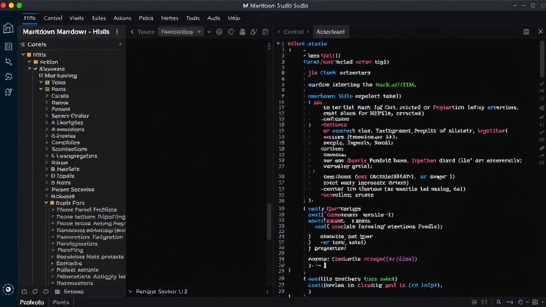546x307 pixels.
Task: Open the Contel menu
Action: click(x=53, y=18)
